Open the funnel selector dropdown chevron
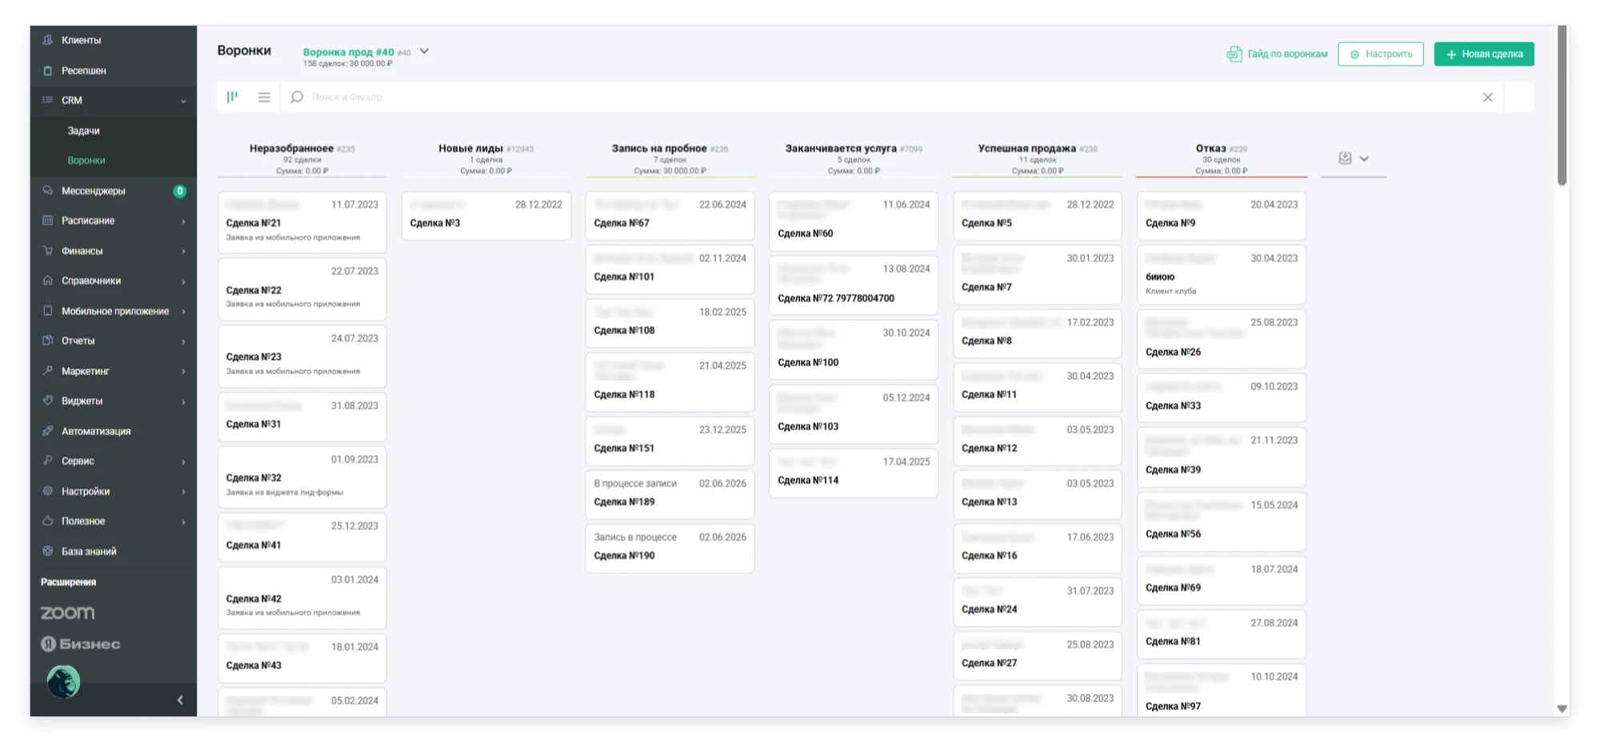Viewport: 1600px width, 742px height. click(425, 51)
